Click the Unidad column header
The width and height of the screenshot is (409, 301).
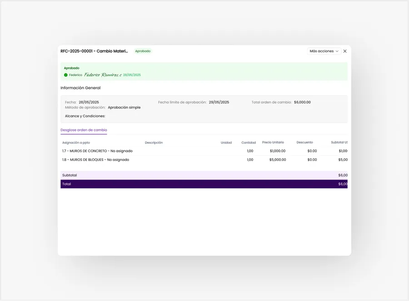[x=226, y=142]
